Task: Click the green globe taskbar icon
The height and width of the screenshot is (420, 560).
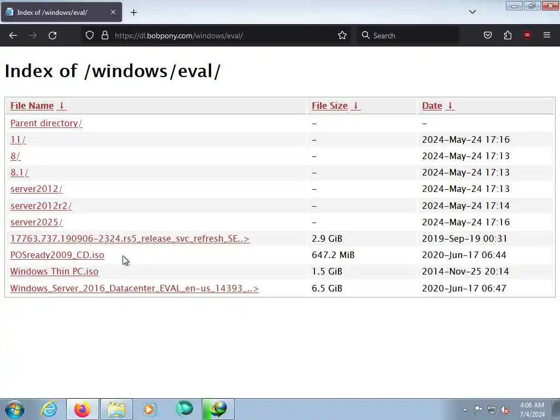Action: 184,409
